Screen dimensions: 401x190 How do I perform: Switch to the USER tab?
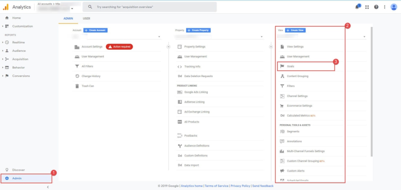(x=87, y=19)
